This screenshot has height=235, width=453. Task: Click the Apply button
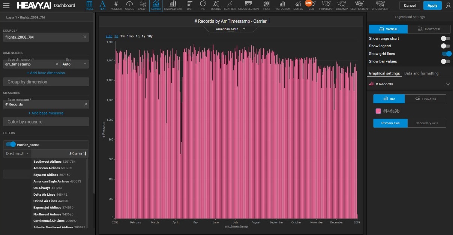click(x=432, y=6)
